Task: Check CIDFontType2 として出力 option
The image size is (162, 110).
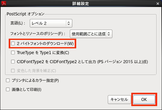Action: pos(13,62)
